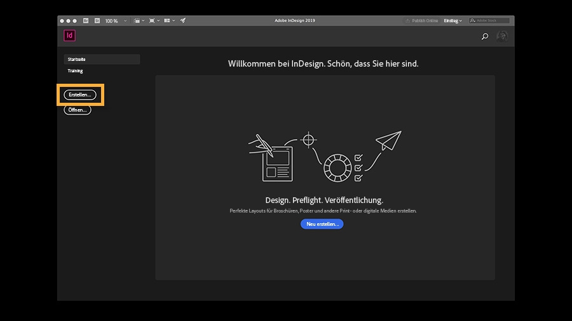This screenshot has width=572, height=321.
Task: Click the InDesign Id logo
Action: point(70,36)
